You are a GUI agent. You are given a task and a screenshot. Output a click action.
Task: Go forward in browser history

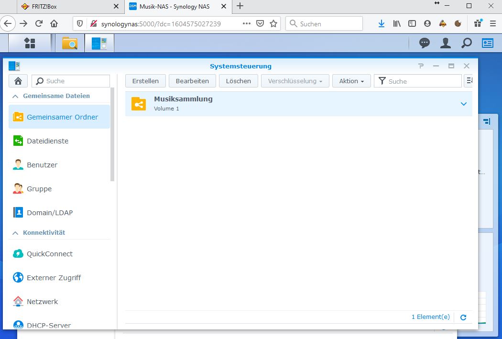click(23, 23)
